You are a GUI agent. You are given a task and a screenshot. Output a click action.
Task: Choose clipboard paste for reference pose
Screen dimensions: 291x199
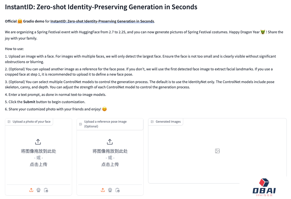(x=117, y=190)
